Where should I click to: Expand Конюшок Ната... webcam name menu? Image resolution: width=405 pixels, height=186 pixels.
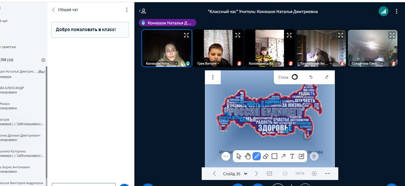(162, 63)
